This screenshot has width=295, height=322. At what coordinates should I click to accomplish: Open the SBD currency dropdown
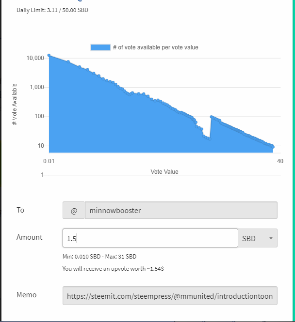257,238
